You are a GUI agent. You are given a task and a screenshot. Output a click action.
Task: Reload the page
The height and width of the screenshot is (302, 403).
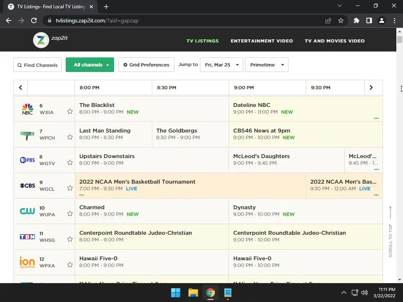click(x=34, y=20)
